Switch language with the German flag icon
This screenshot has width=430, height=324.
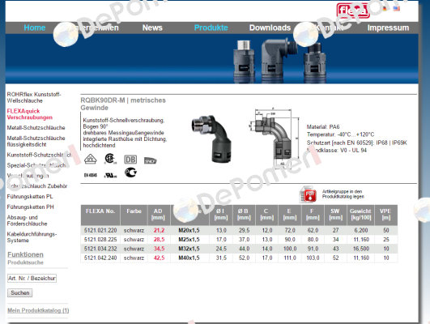385,8
